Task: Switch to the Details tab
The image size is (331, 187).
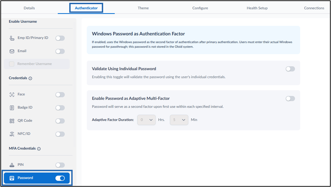Action: (29, 8)
